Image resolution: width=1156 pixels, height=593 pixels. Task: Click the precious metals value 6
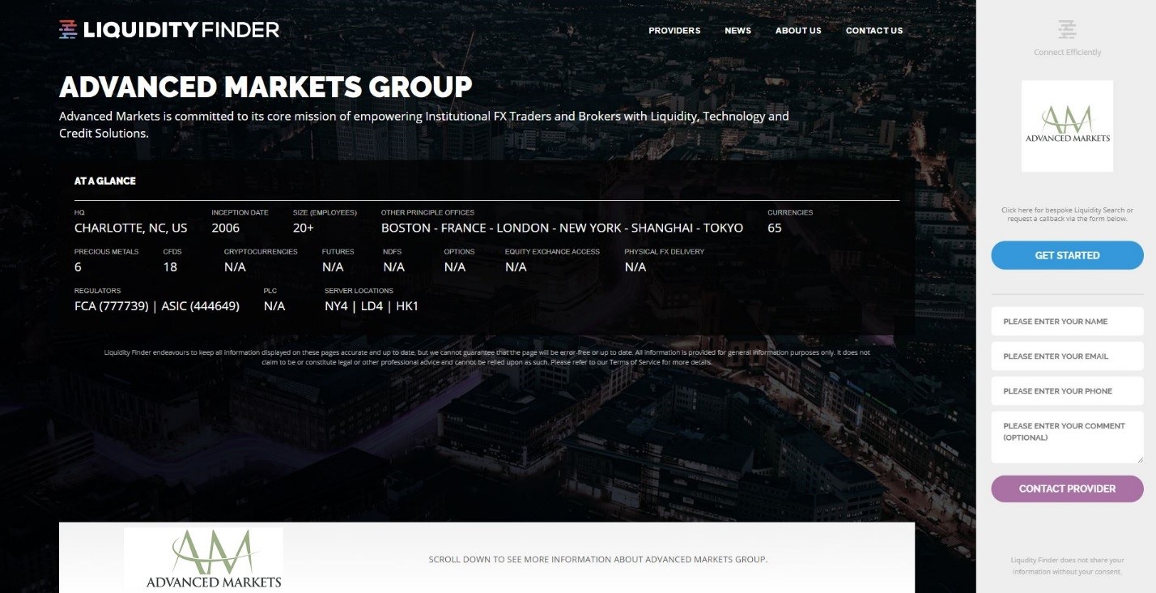coord(78,267)
